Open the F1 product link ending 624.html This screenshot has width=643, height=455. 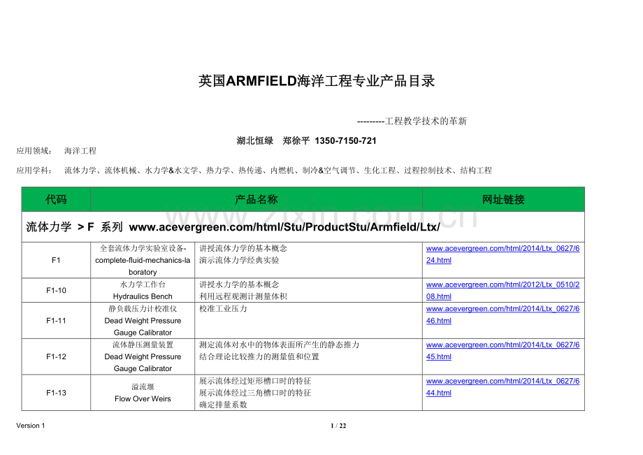(x=503, y=254)
